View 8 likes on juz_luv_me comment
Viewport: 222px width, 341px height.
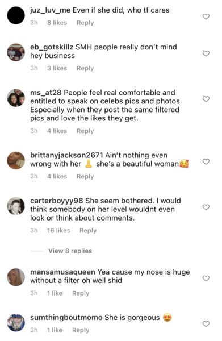click(x=57, y=23)
